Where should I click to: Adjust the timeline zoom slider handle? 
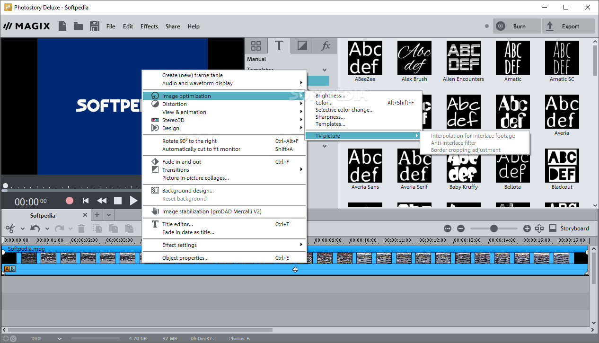click(x=494, y=229)
